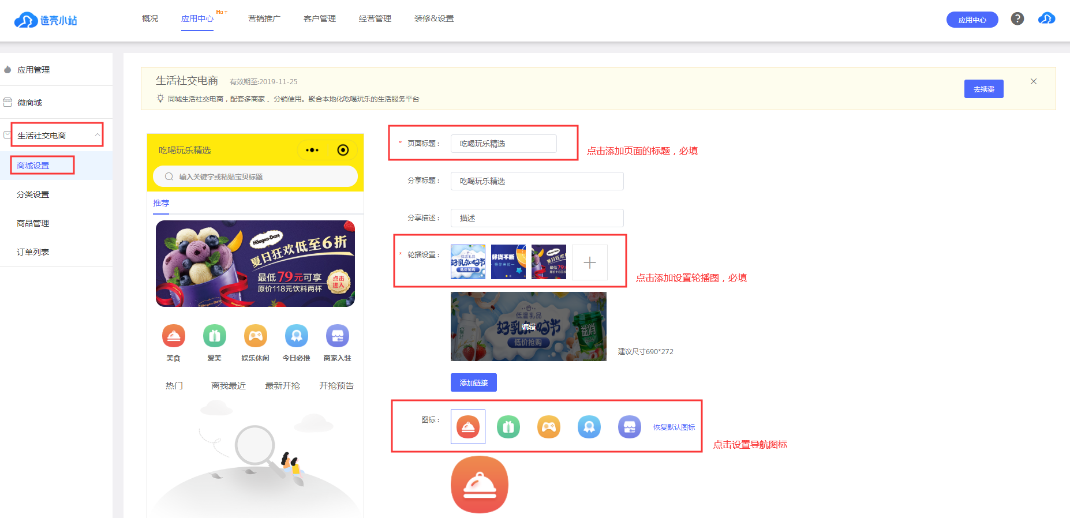Select the 离我最近 filter in phone preview
Image resolution: width=1070 pixels, height=518 pixels.
[229, 385]
